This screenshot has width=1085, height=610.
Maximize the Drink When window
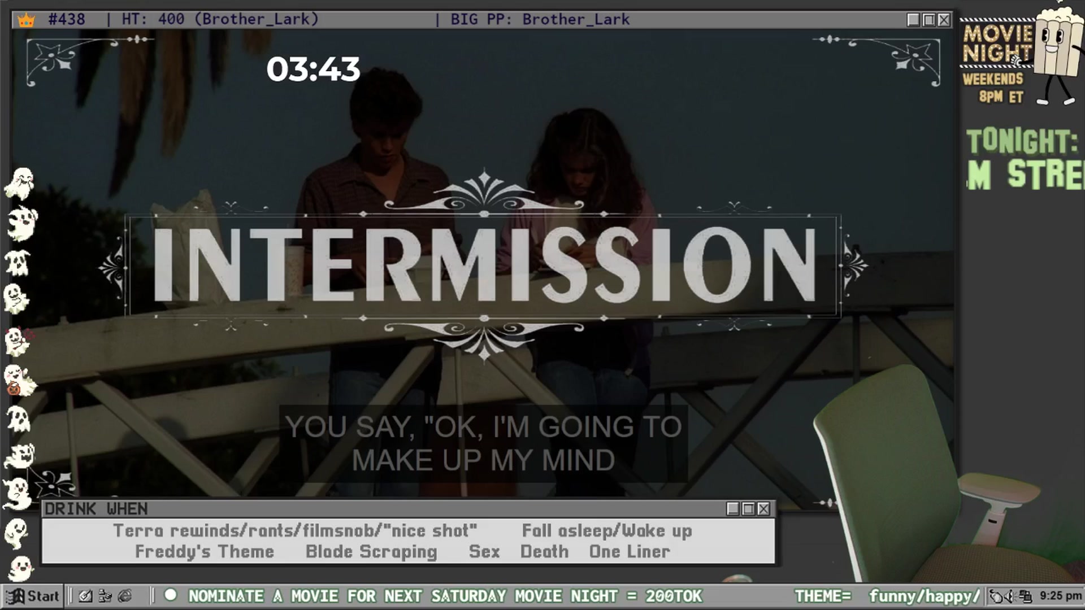coord(748,509)
